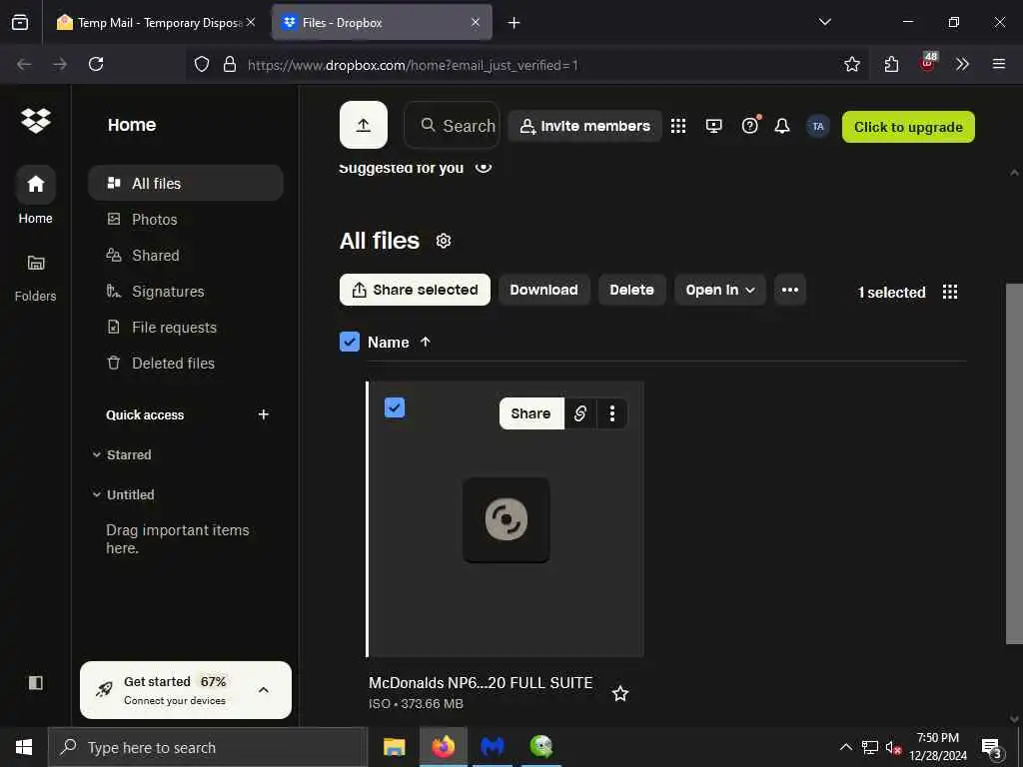Click the Dropbox logo icon
Image resolution: width=1023 pixels, height=767 pixels.
click(35, 121)
